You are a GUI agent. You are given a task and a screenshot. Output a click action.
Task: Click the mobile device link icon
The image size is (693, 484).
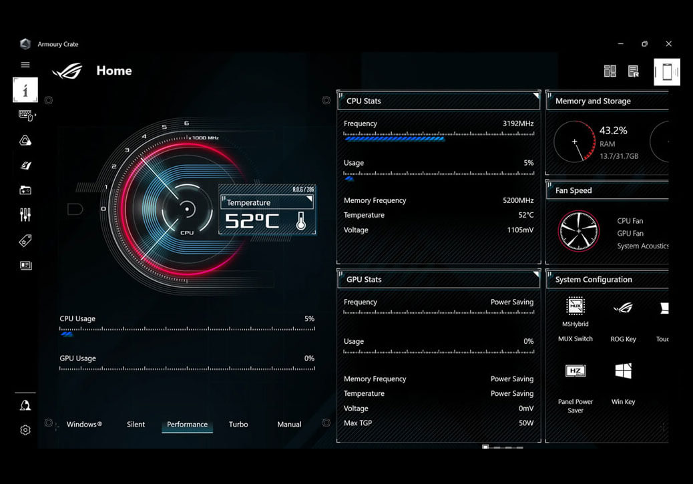[667, 71]
